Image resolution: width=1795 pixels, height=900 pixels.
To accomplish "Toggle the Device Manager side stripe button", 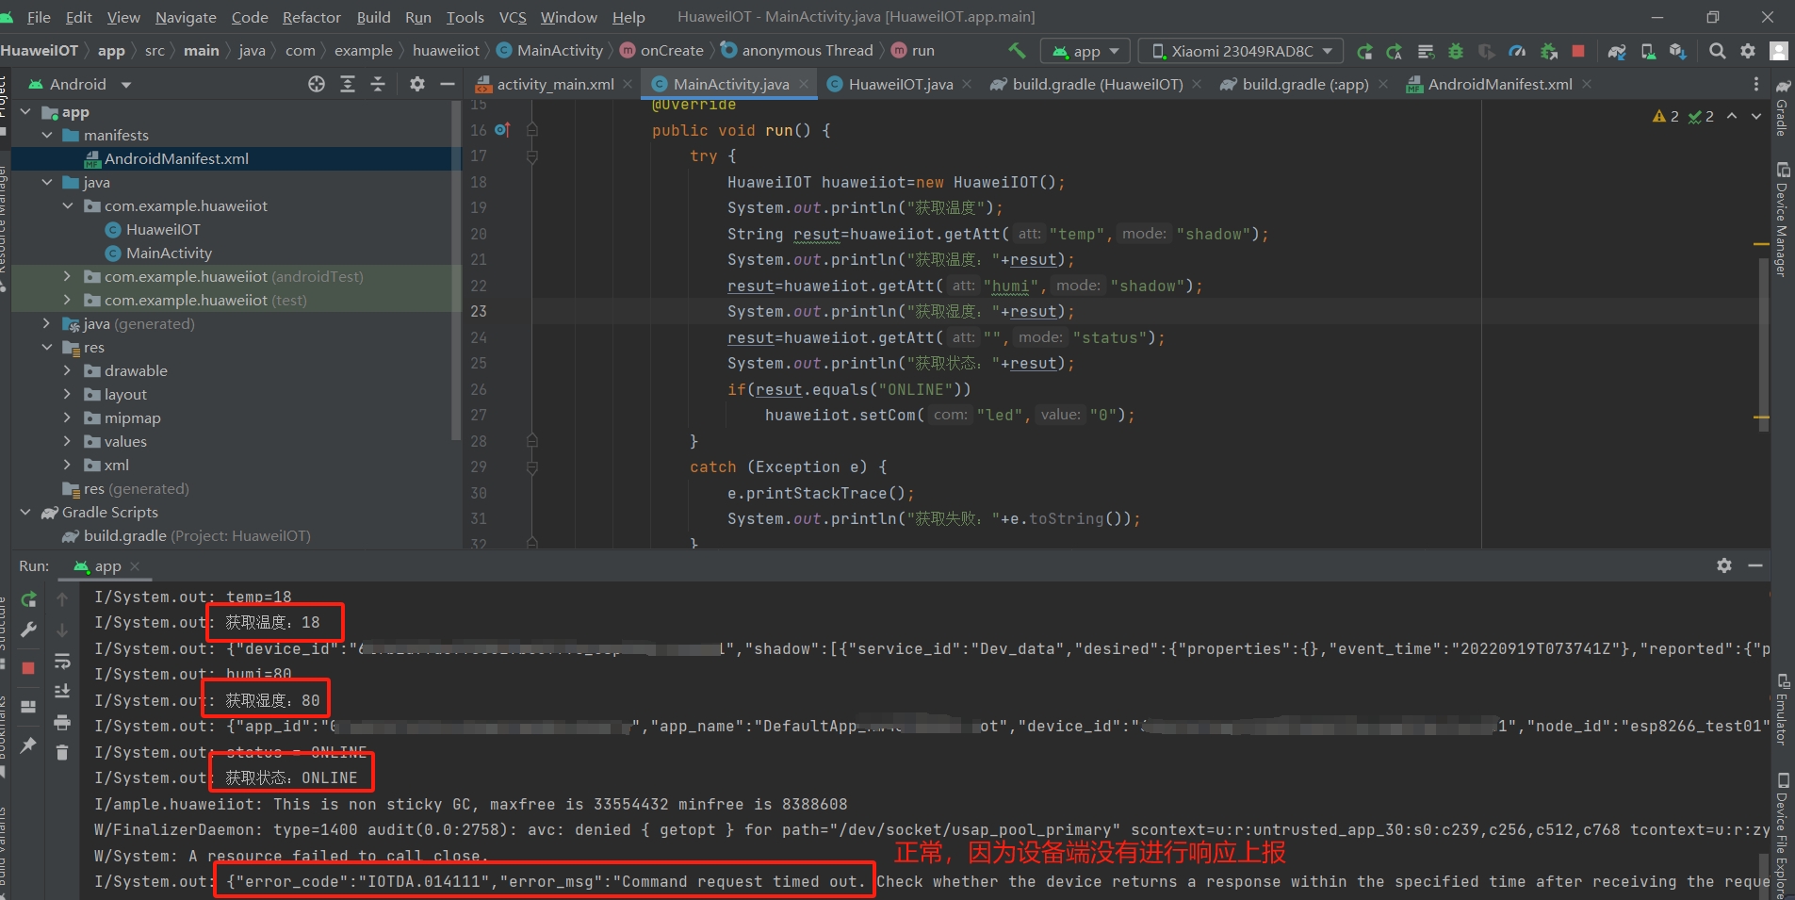I will pos(1782,219).
